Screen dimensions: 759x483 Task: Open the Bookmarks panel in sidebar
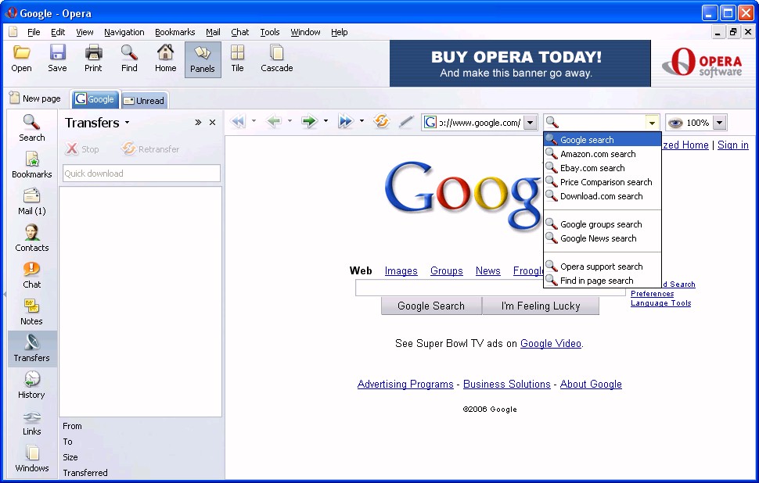tap(32, 164)
